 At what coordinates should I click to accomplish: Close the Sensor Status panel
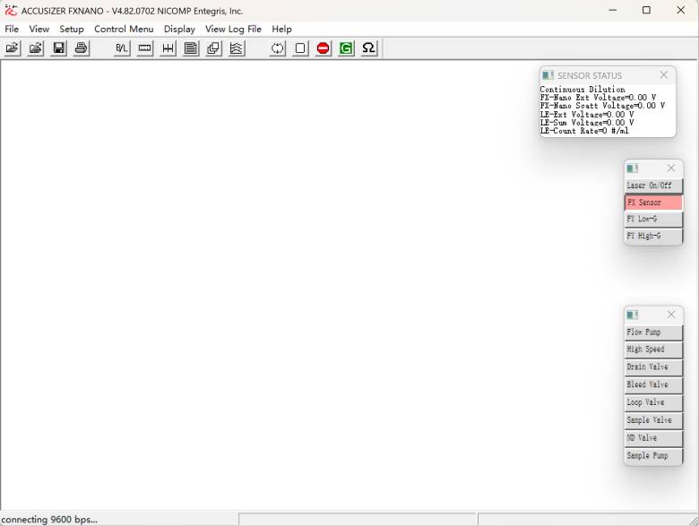coord(663,75)
